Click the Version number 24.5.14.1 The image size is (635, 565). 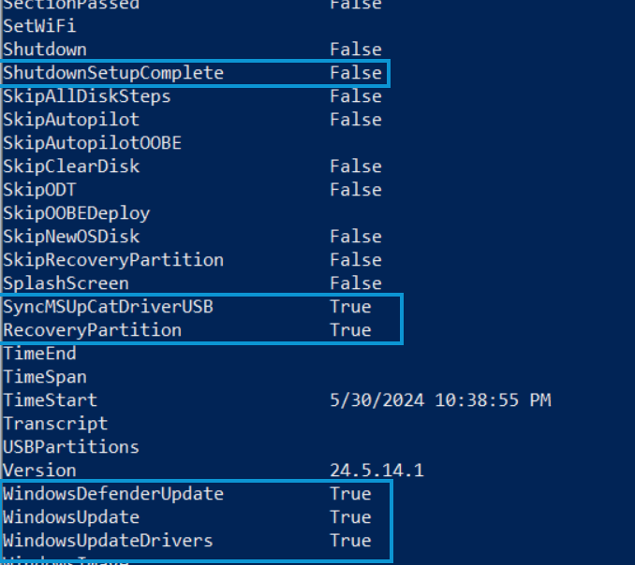[377, 471]
